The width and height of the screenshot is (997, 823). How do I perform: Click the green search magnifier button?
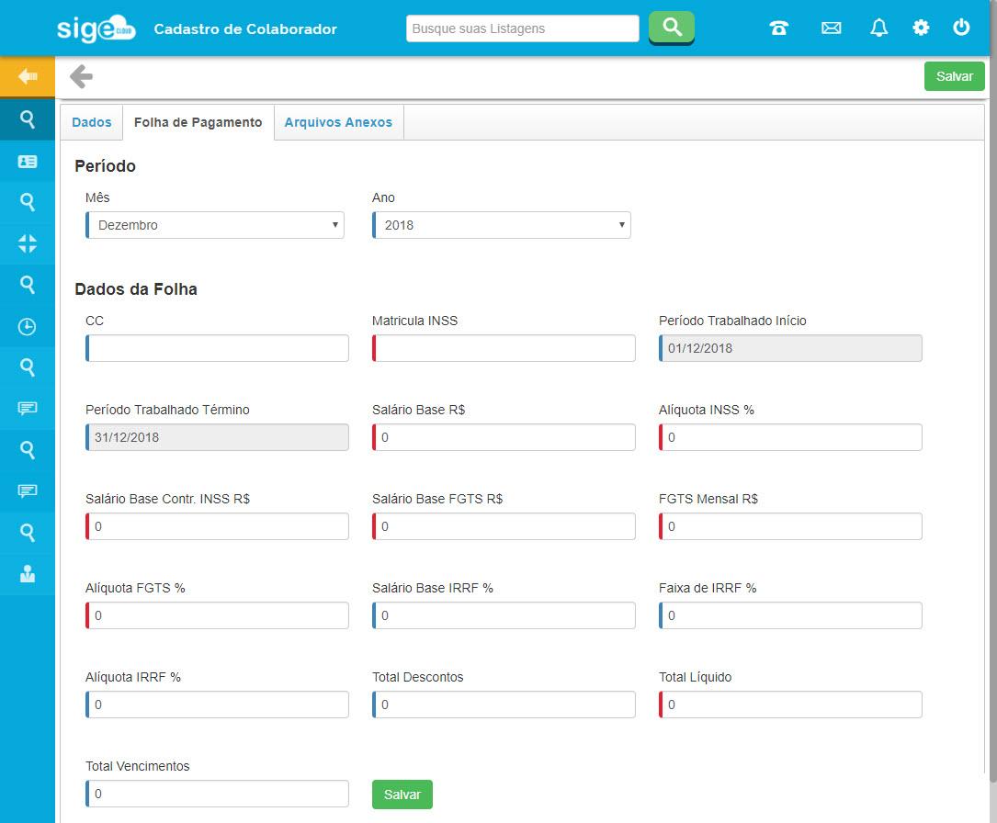(672, 28)
